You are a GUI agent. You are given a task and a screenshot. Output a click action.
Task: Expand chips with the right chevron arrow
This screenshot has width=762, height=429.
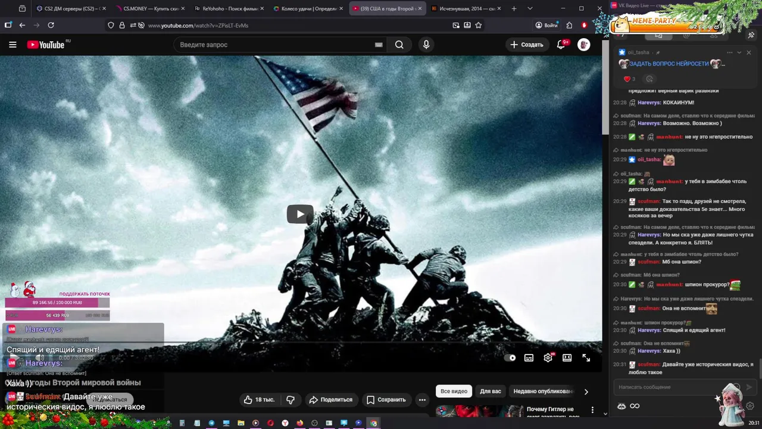(x=586, y=391)
